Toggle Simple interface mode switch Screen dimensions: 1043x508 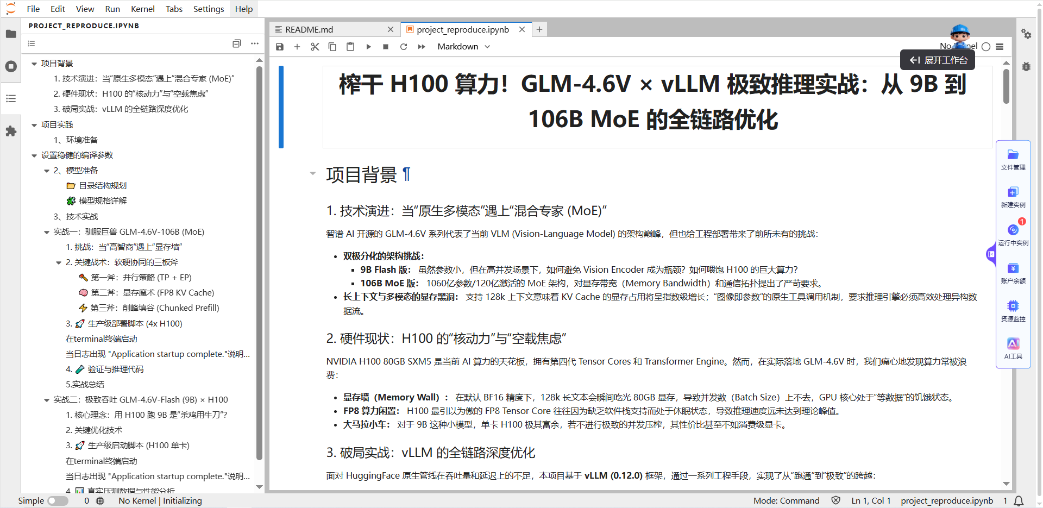click(58, 501)
